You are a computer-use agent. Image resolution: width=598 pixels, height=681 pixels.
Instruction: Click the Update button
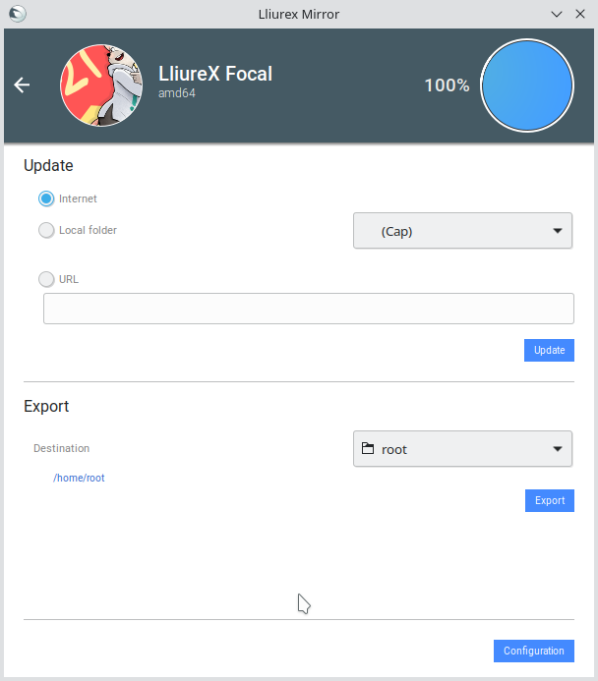point(549,350)
